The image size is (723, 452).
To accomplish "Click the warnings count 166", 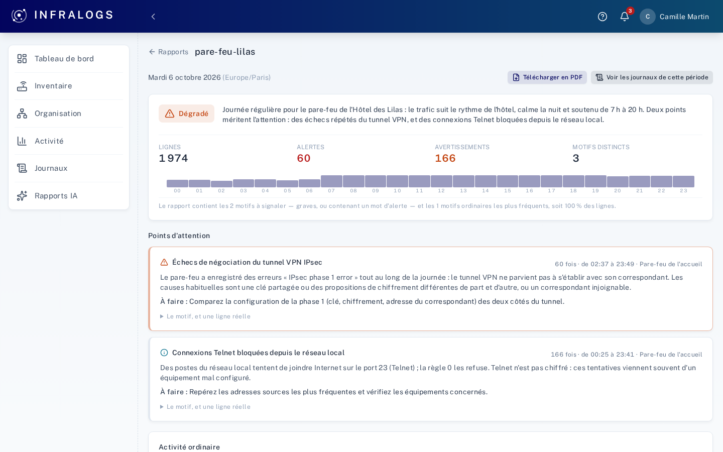I will coord(445,158).
